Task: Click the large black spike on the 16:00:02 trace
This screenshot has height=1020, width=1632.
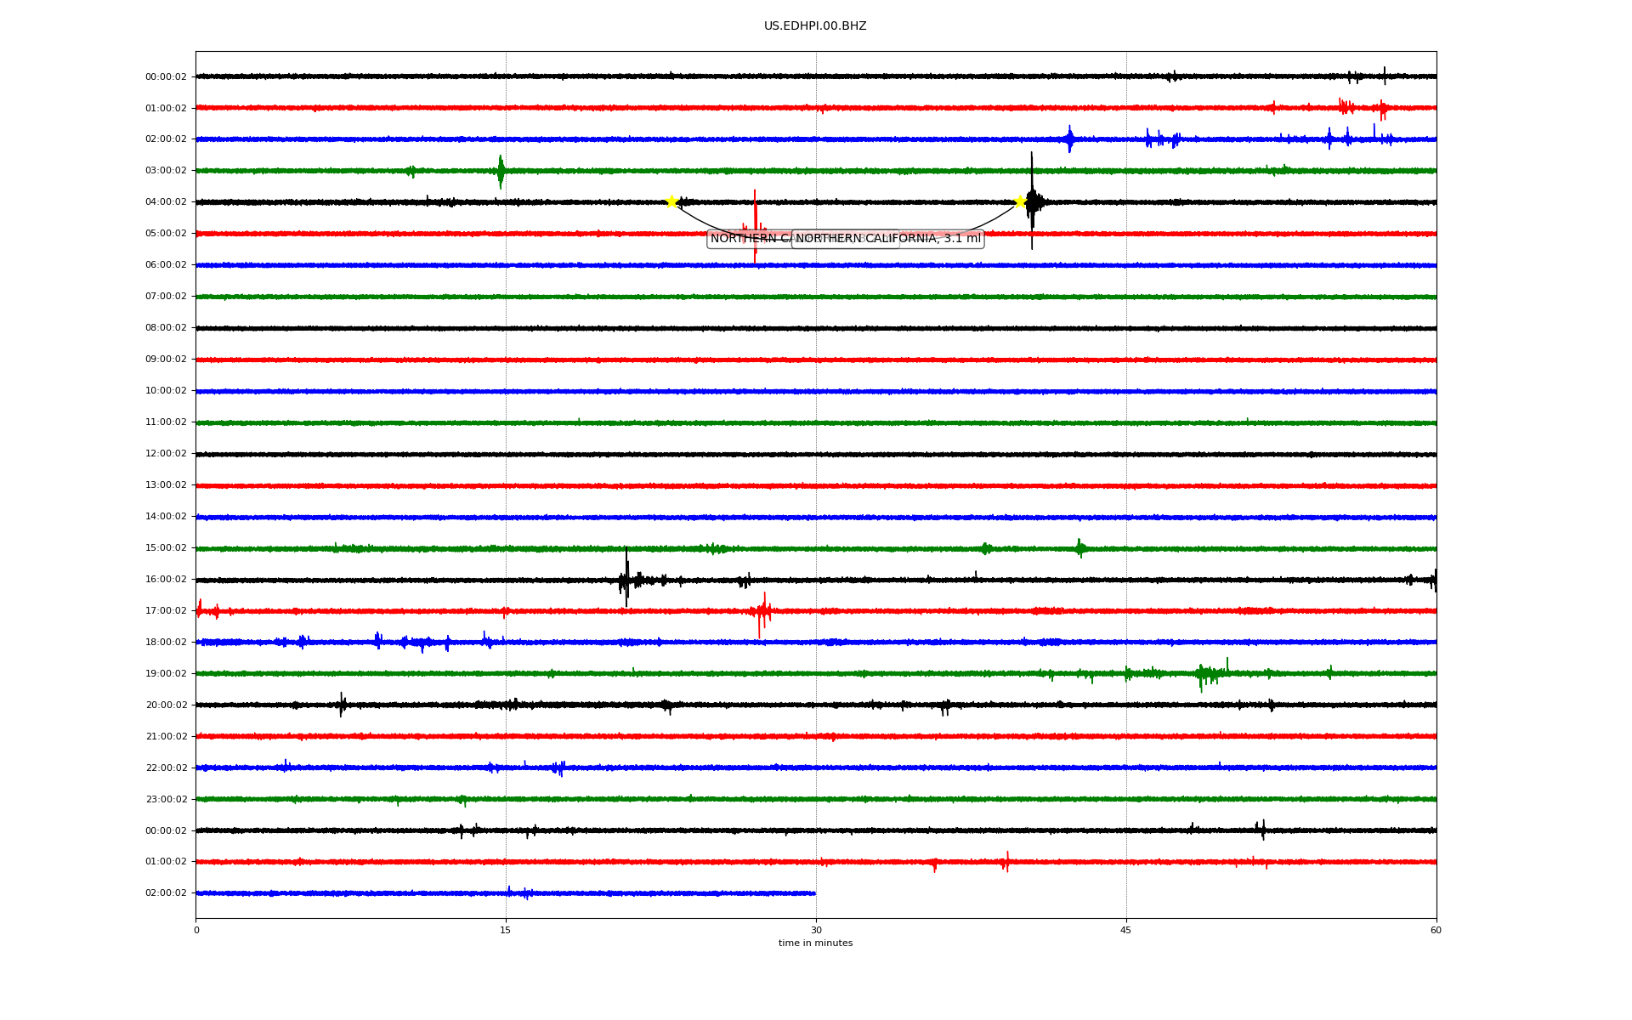Action: (x=626, y=578)
